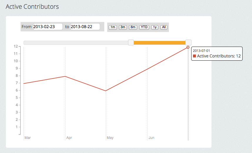Click the y-axis label 12
Viewport: 252px width, 153px height.
(x=16, y=46)
